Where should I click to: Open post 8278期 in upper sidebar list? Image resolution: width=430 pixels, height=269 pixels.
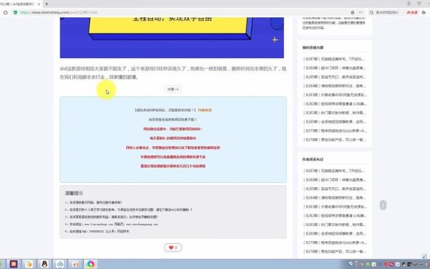click(334, 140)
